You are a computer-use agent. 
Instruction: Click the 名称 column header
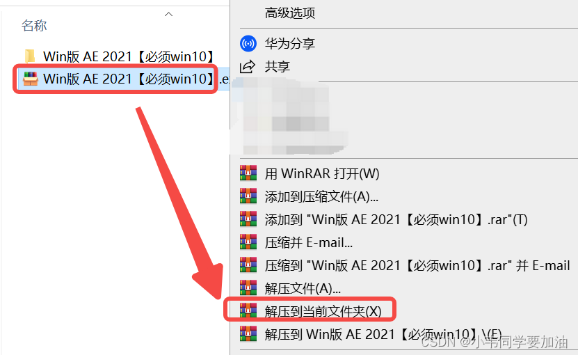point(34,26)
